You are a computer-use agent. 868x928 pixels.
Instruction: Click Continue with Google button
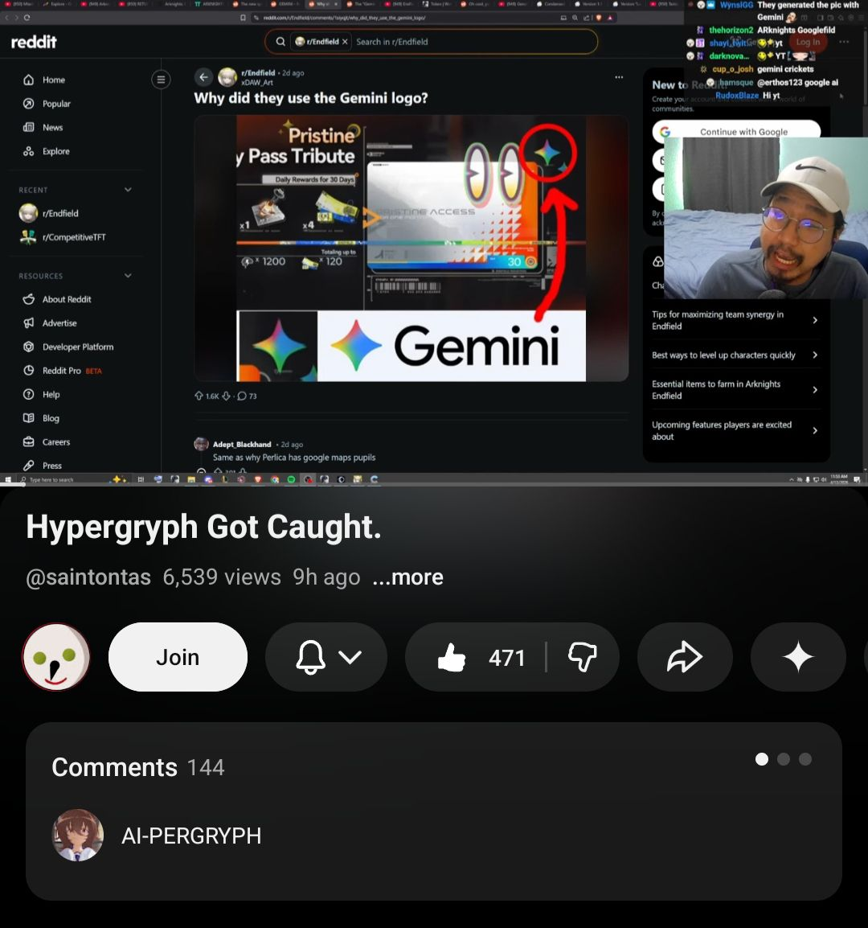point(736,131)
